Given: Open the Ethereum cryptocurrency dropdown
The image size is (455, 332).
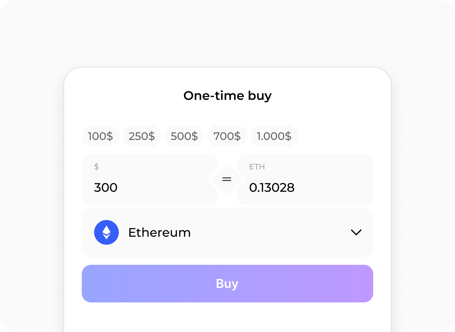Looking at the screenshot, I should [x=227, y=232].
